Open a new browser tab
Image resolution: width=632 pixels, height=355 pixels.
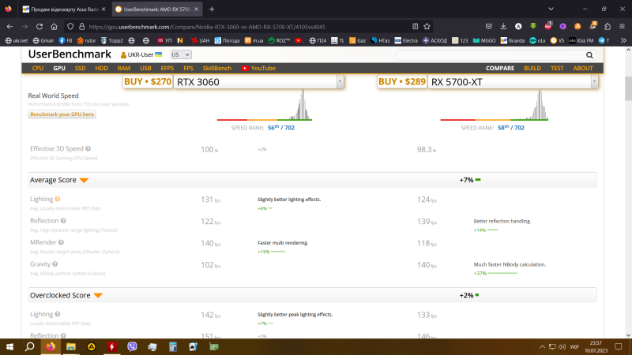[212, 9]
